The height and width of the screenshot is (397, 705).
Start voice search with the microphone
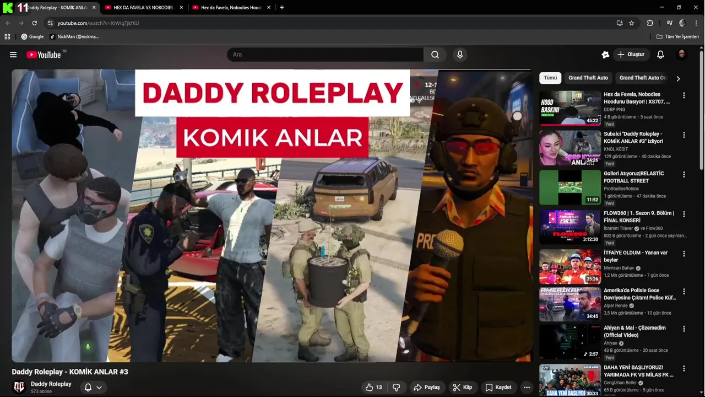tap(460, 55)
